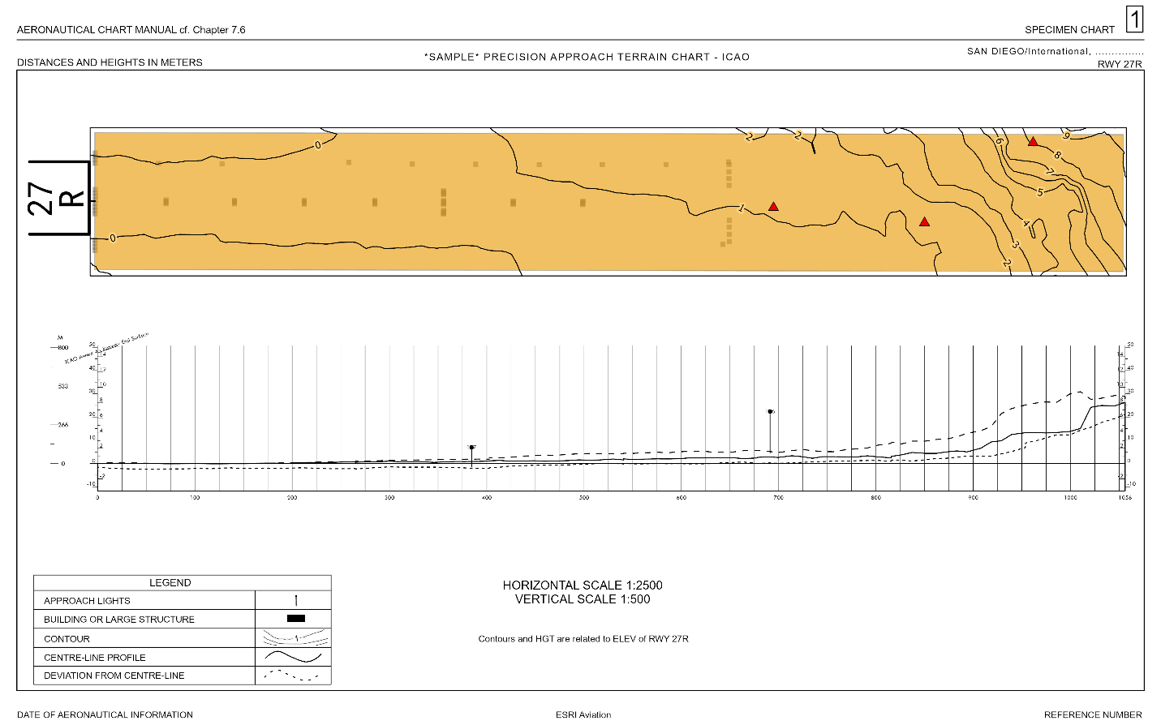
Task: Click the contour symbol graphic in the legend
Action: click(294, 638)
